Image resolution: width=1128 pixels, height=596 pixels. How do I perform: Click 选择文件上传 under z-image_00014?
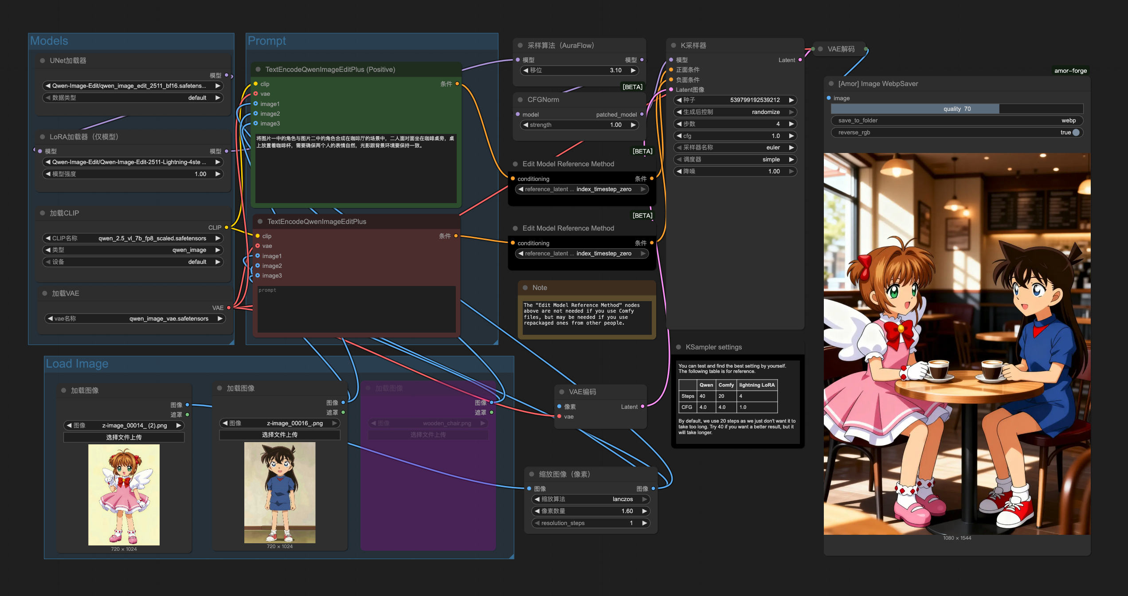pos(124,437)
